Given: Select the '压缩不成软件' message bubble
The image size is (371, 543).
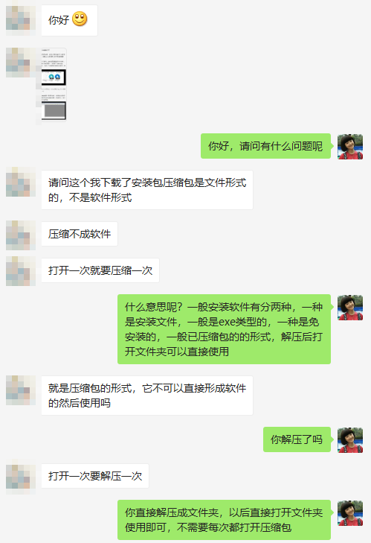Looking at the screenshot, I should click(x=80, y=234).
